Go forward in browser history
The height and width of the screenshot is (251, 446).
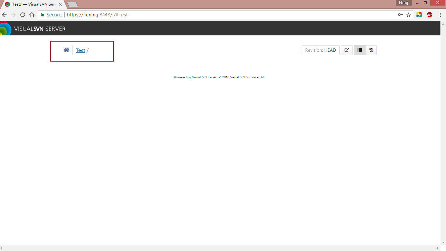pos(13,15)
